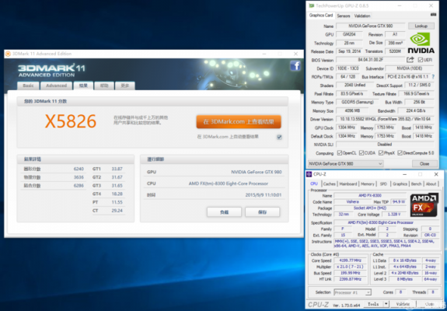Switch to the Validation tab in GPU-Z
The width and height of the screenshot is (447, 311).
pos(362,16)
